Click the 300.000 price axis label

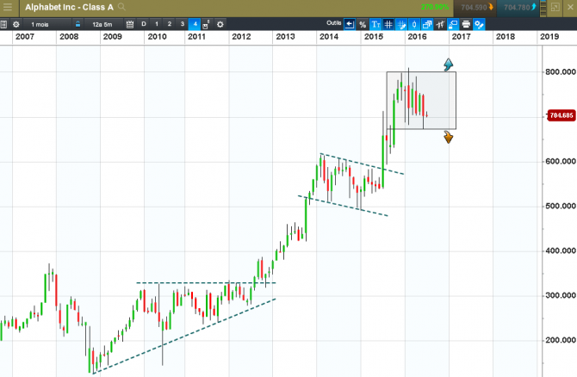(561, 296)
